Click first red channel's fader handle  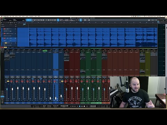[66, 89]
